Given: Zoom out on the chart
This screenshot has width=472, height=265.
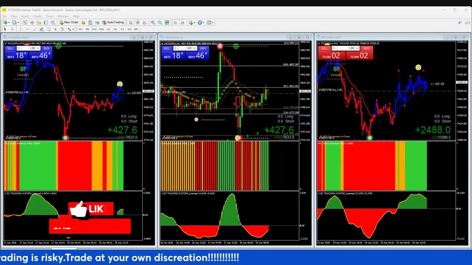Looking at the screenshot, I should point(160,22).
